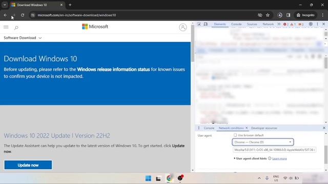Click the web page vertical scrollbar
328x184 pixels.
[x=193, y=44]
